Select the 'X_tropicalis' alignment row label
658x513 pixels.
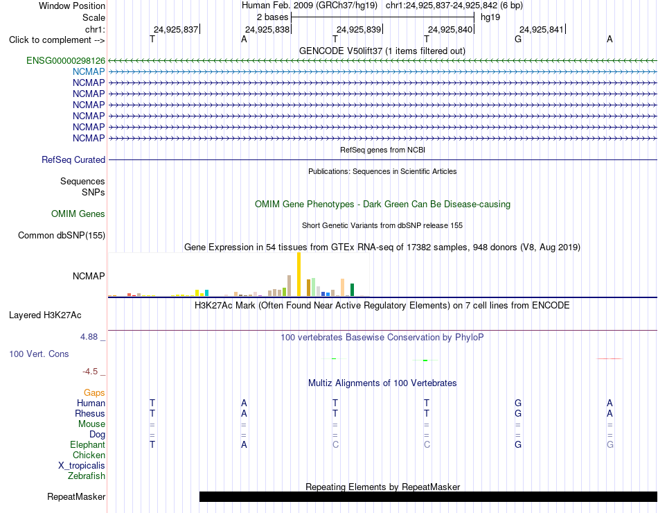82,466
